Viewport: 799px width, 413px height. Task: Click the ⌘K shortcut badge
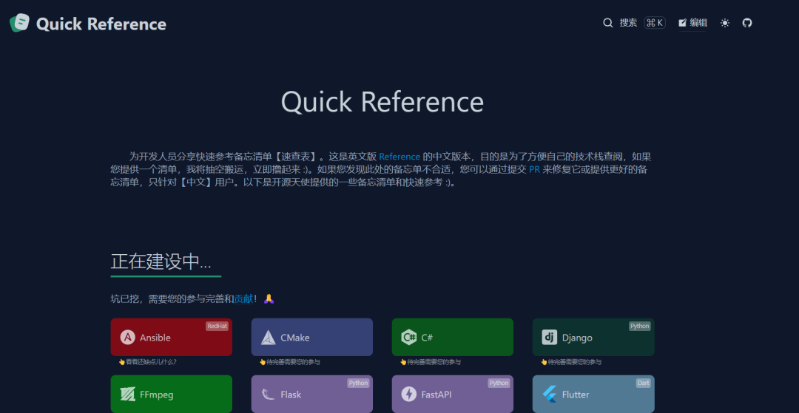pyautogui.click(x=655, y=23)
